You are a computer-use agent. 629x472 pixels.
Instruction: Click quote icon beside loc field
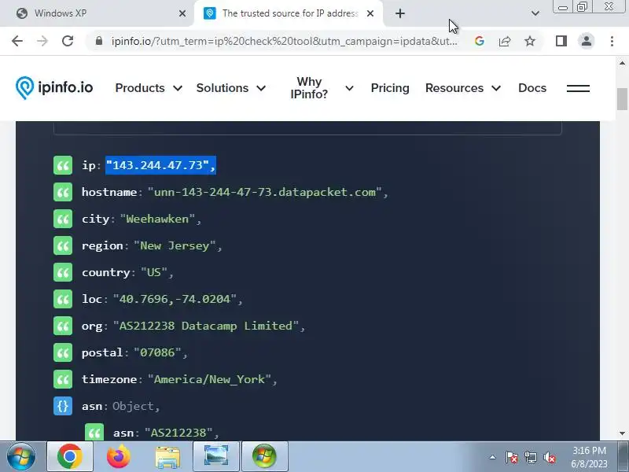coord(63,300)
